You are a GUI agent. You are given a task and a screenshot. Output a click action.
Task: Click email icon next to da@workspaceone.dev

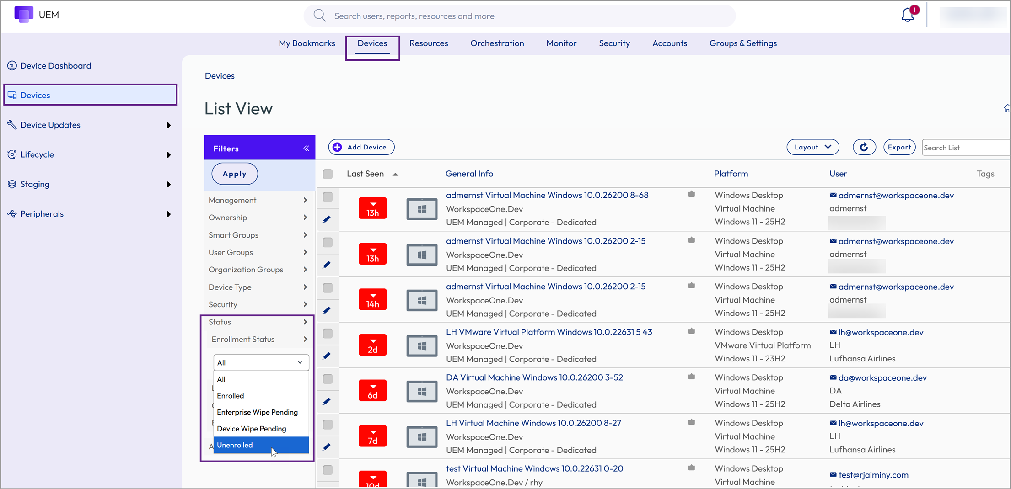833,377
